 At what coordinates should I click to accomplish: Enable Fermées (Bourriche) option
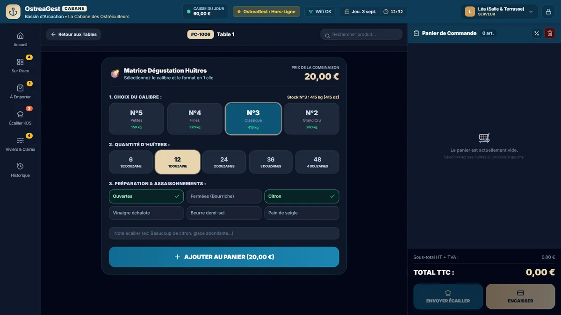(x=224, y=196)
